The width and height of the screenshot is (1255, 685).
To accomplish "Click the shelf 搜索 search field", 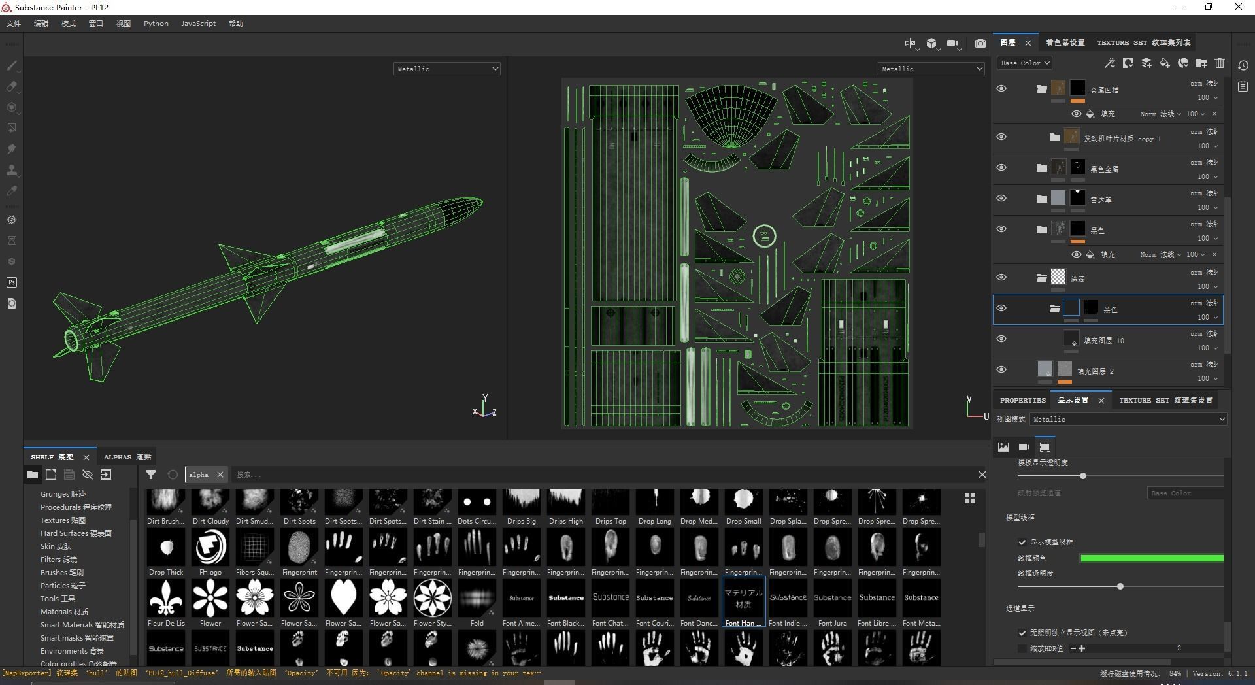I will click(x=604, y=475).
